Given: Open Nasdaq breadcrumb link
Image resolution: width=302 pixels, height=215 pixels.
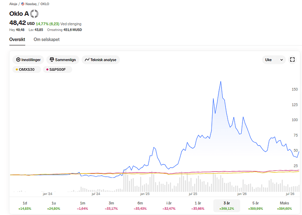Looking at the screenshot, I should click(31, 4).
